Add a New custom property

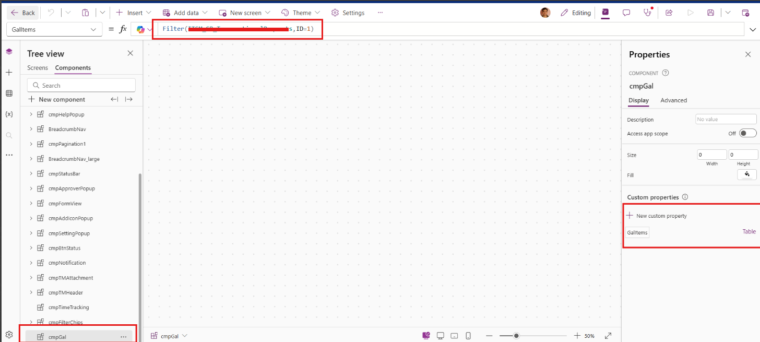pyautogui.click(x=657, y=216)
